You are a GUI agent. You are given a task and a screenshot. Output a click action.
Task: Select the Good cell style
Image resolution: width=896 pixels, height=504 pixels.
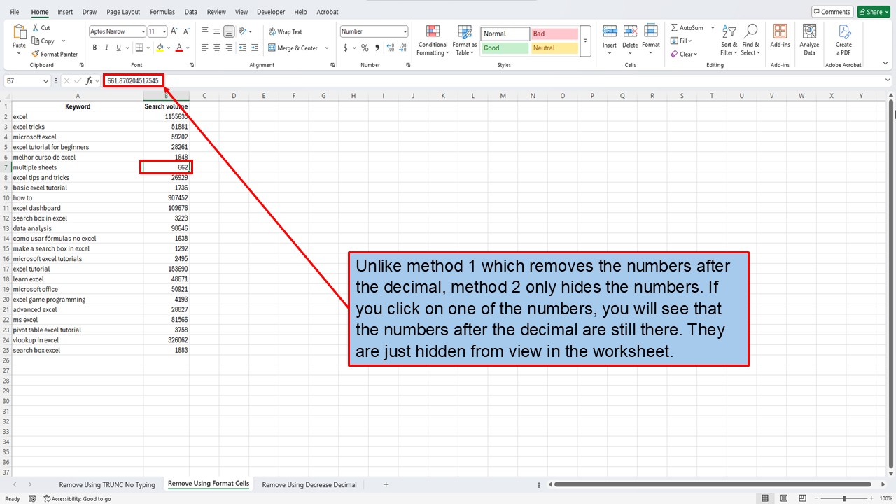[x=504, y=48]
